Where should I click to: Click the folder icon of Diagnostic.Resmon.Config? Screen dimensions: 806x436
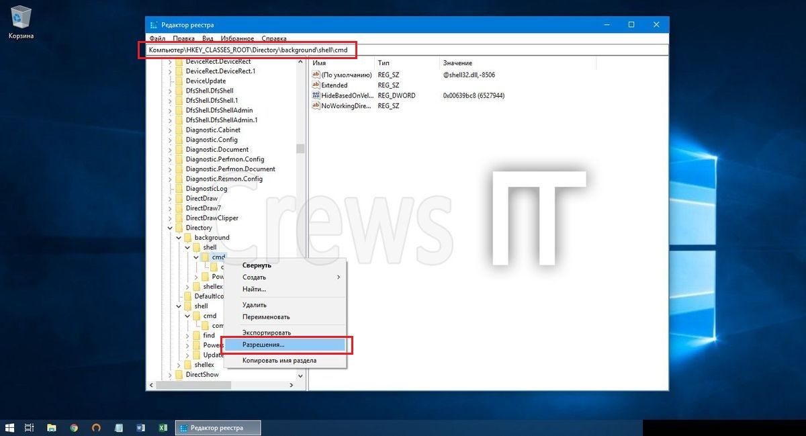coord(179,179)
